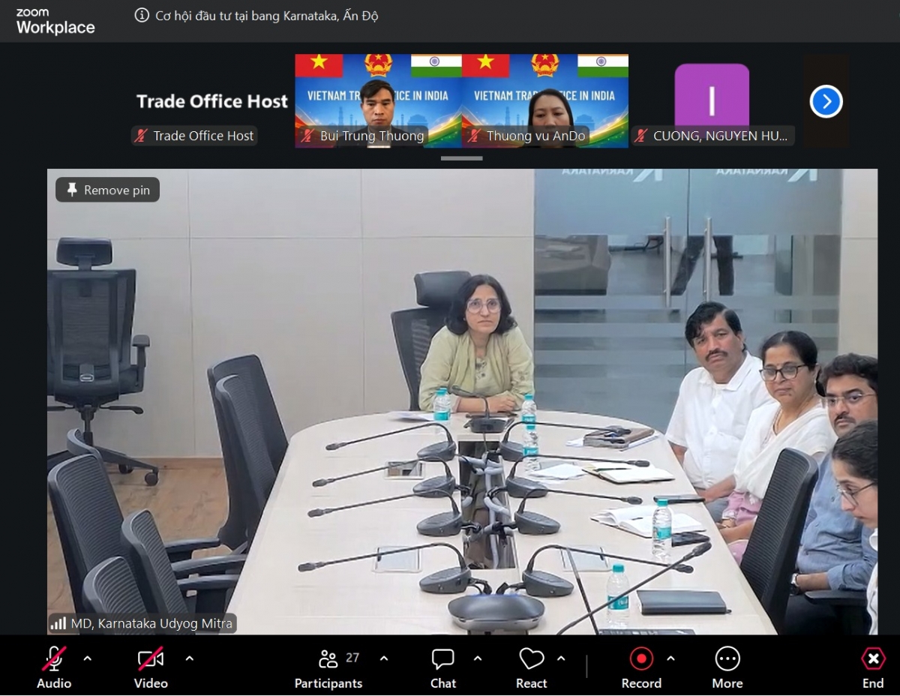Expand the Participants options chevron
900x696 pixels.
(x=384, y=658)
